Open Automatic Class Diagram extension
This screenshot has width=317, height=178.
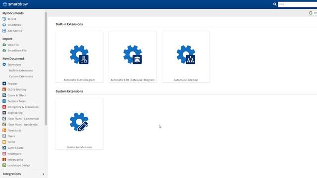[79, 57]
